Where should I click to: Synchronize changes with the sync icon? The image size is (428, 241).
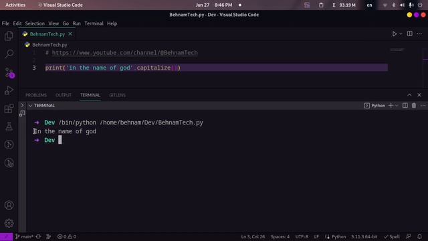pos(38,236)
